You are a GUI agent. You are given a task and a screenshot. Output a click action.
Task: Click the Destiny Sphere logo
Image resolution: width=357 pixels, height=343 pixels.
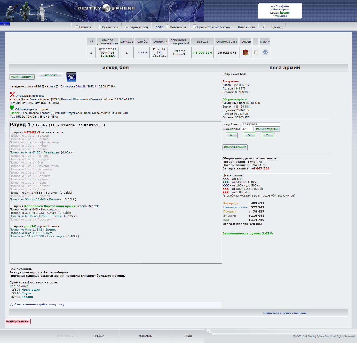(106, 8)
